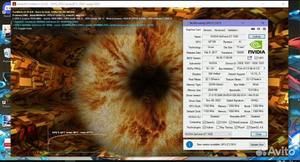Click the BIOS Version field 86.08.17.00.69
The width and height of the screenshot is (300, 162).
click(x=224, y=58)
